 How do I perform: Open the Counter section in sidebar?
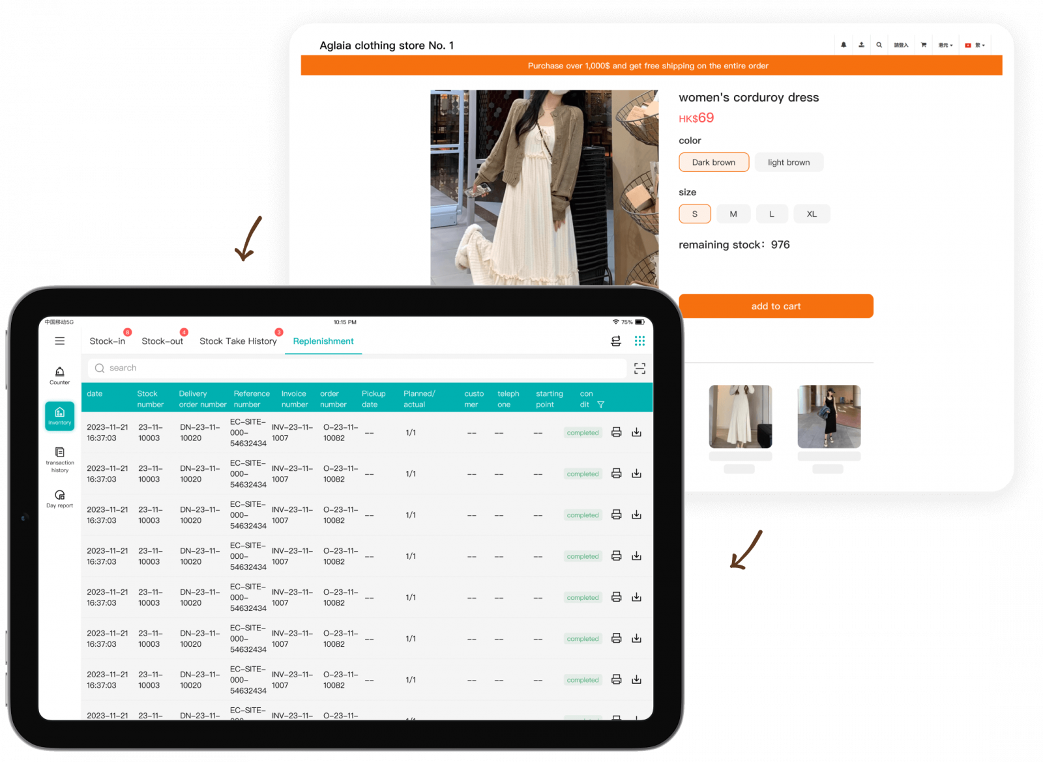59,375
